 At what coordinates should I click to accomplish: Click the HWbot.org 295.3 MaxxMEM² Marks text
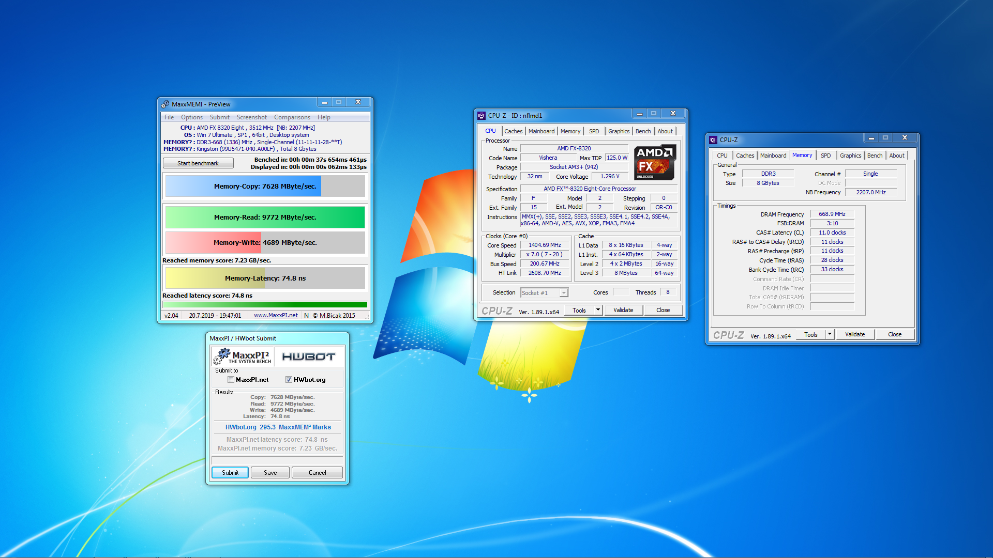click(x=278, y=427)
